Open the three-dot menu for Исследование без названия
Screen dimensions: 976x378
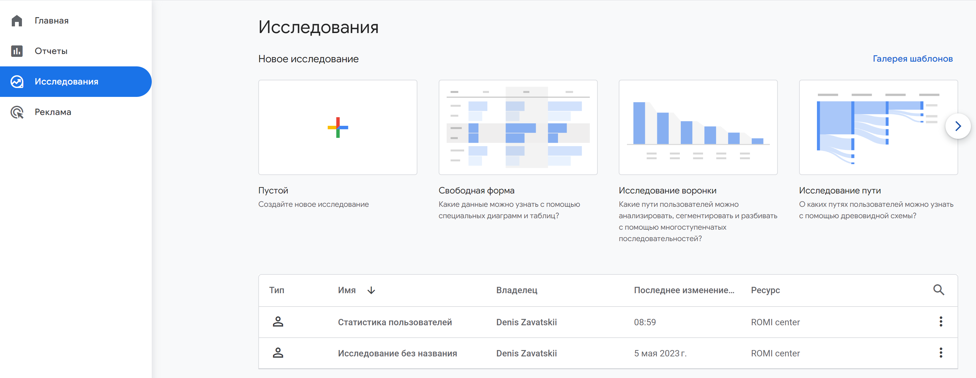coord(940,353)
